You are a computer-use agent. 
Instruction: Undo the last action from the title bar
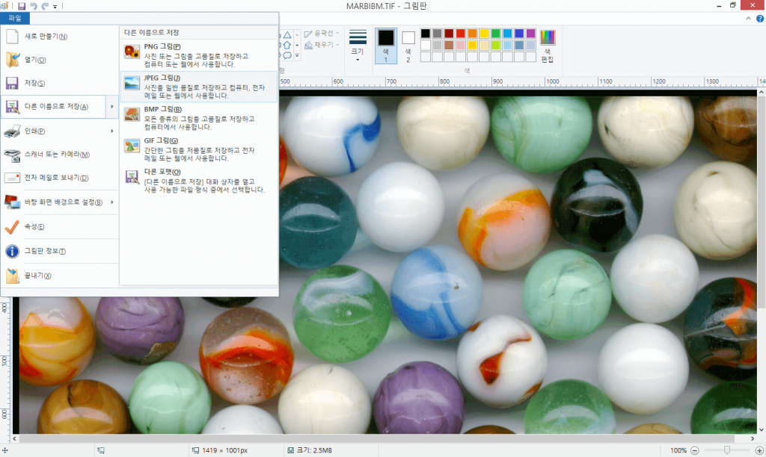tap(33, 6)
